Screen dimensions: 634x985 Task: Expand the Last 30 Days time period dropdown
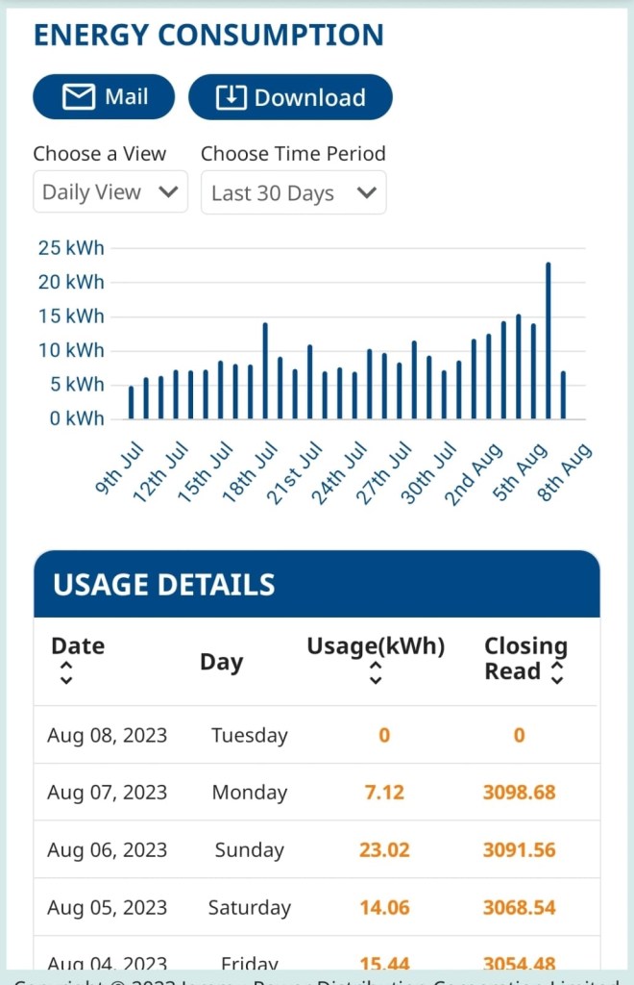[x=293, y=193]
